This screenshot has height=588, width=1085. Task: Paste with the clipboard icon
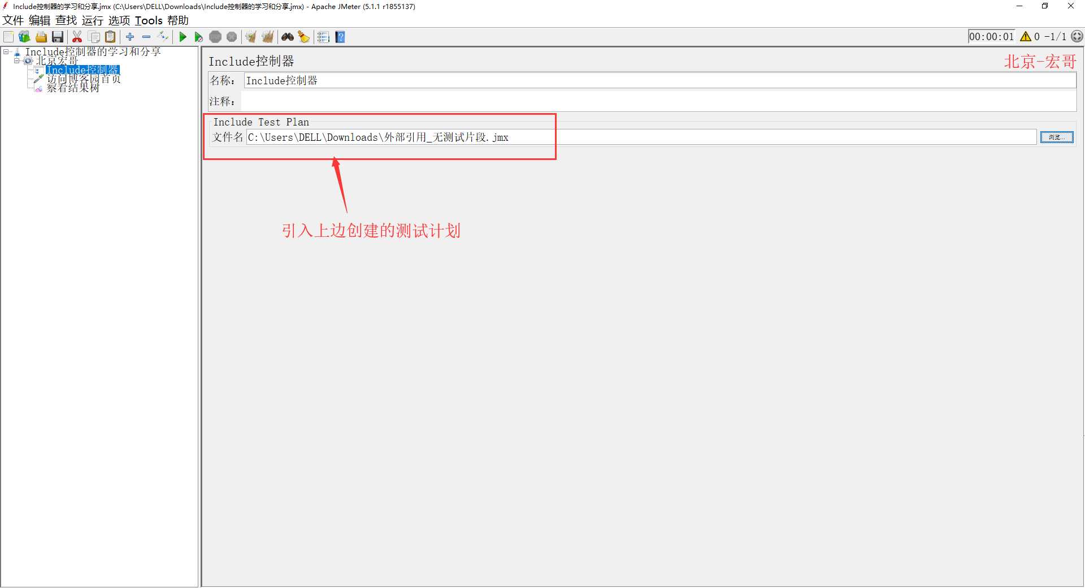(x=111, y=37)
